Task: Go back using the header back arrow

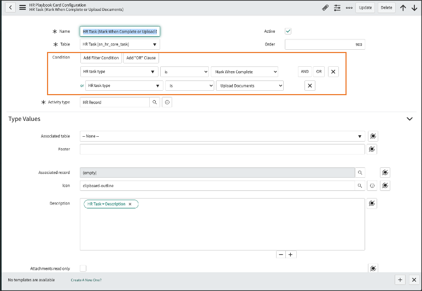Action: (10, 8)
